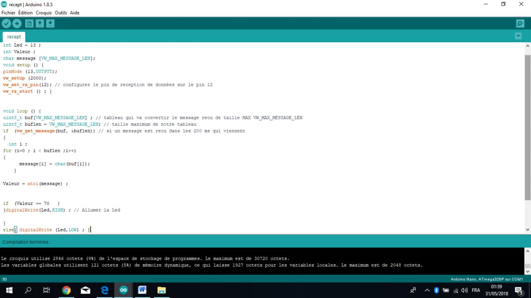The width and height of the screenshot is (531, 298).
Task: Click the 'char message [VW_MAX_MESSAGE_LEN];' line
Action: tap(49, 58)
